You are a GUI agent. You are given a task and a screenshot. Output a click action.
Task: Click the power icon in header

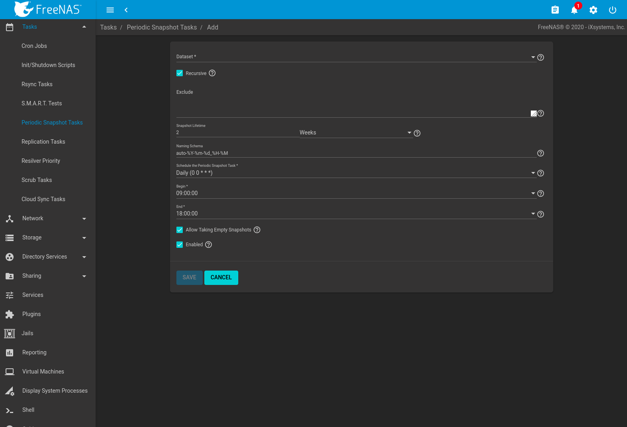point(612,10)
